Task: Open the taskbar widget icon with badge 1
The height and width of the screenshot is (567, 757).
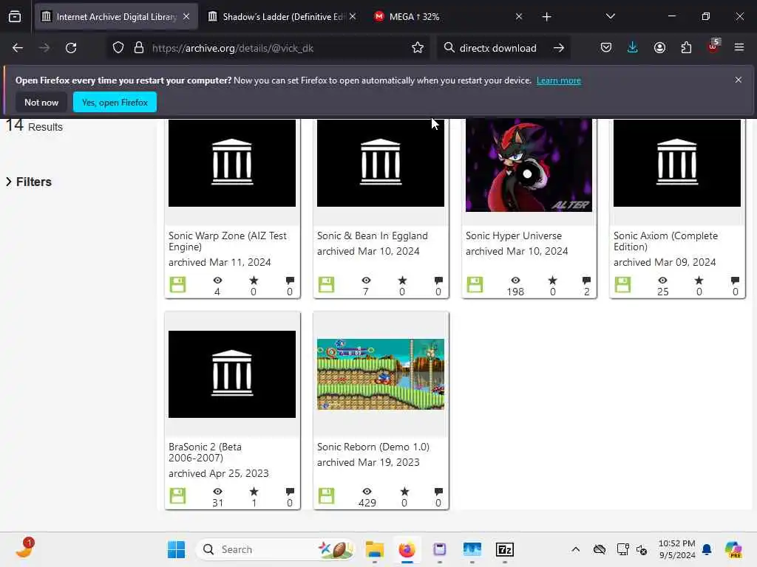Action: tap(24, 549)
